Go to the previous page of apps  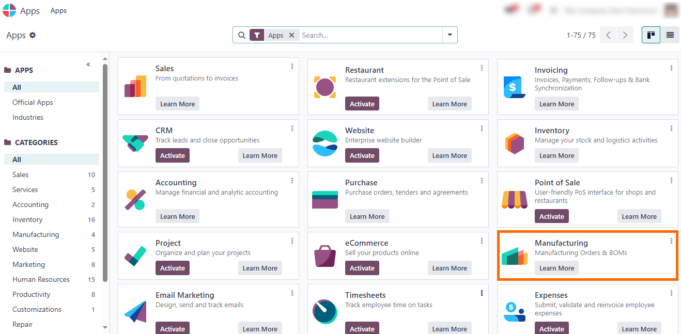(608, 35)
